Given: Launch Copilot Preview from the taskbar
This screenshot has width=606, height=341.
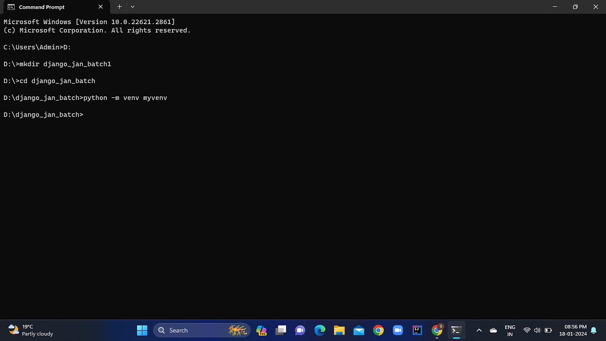Looking at the screenshot, I should click(x=261, y=330).
